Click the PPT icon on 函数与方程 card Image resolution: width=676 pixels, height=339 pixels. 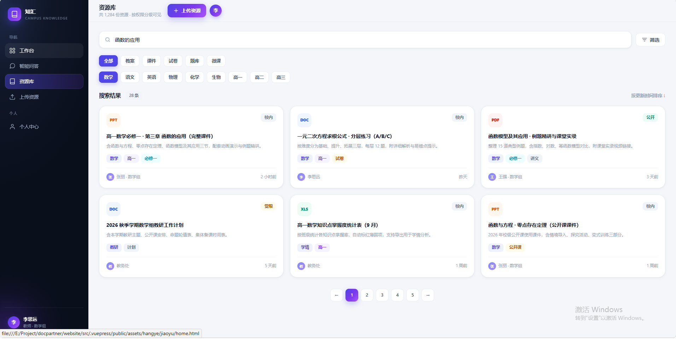(x=495, y=209)
